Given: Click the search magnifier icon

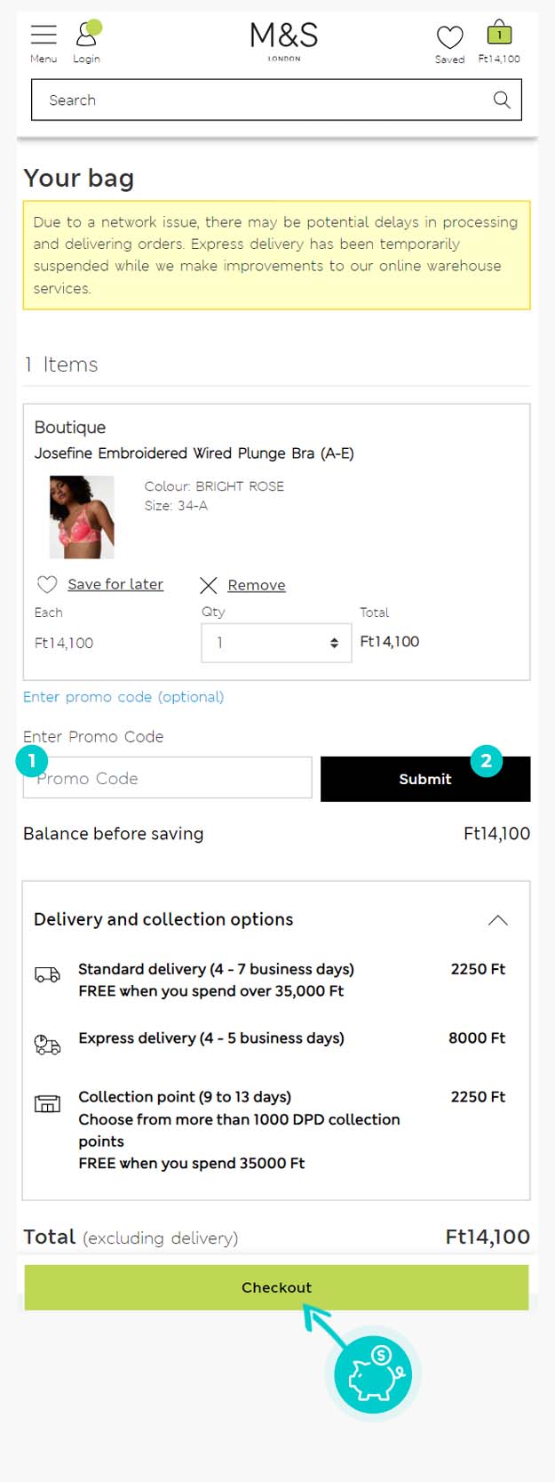Looking at the screenshot, I should pyautogui.click(x=502, y=100).
